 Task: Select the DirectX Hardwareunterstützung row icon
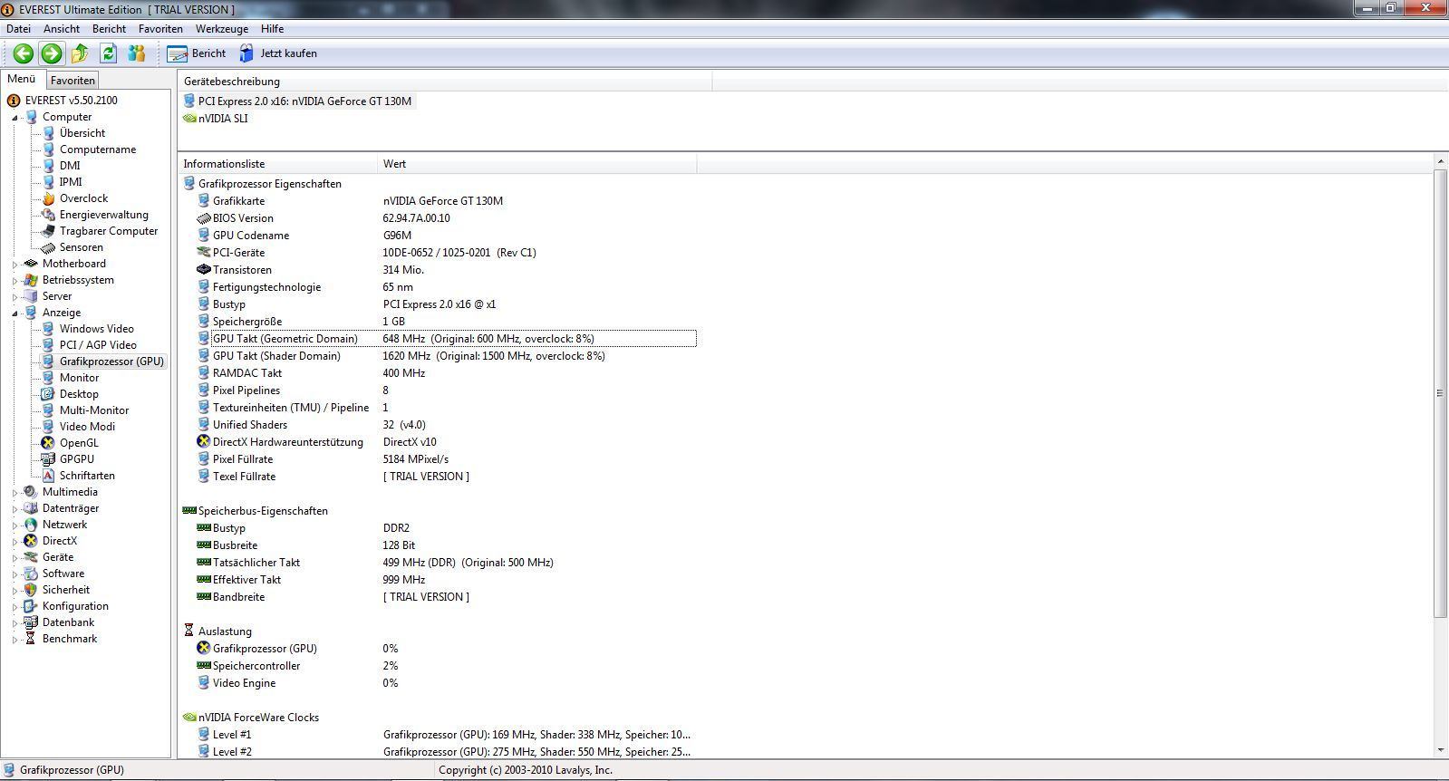203,442
